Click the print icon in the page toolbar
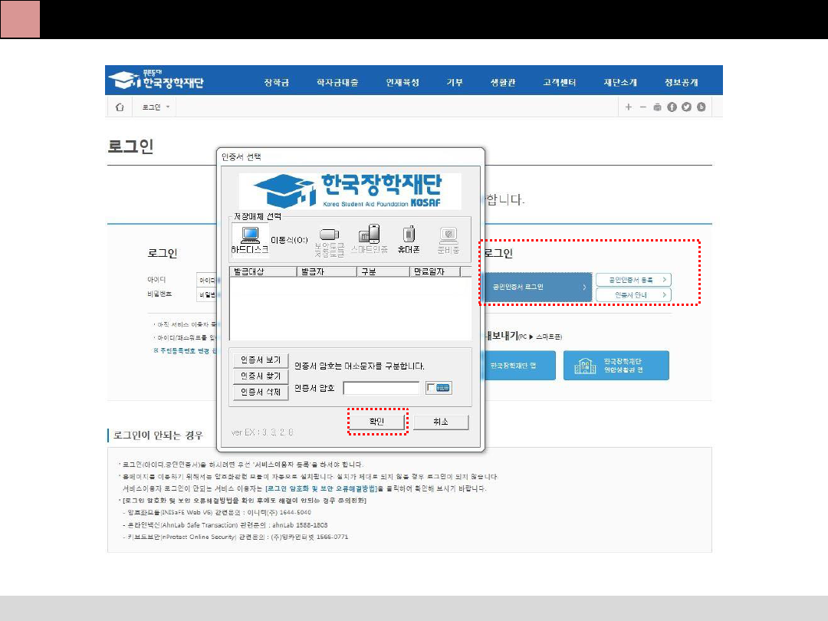This screenshot has height=621, width=828. coord(658,107)
